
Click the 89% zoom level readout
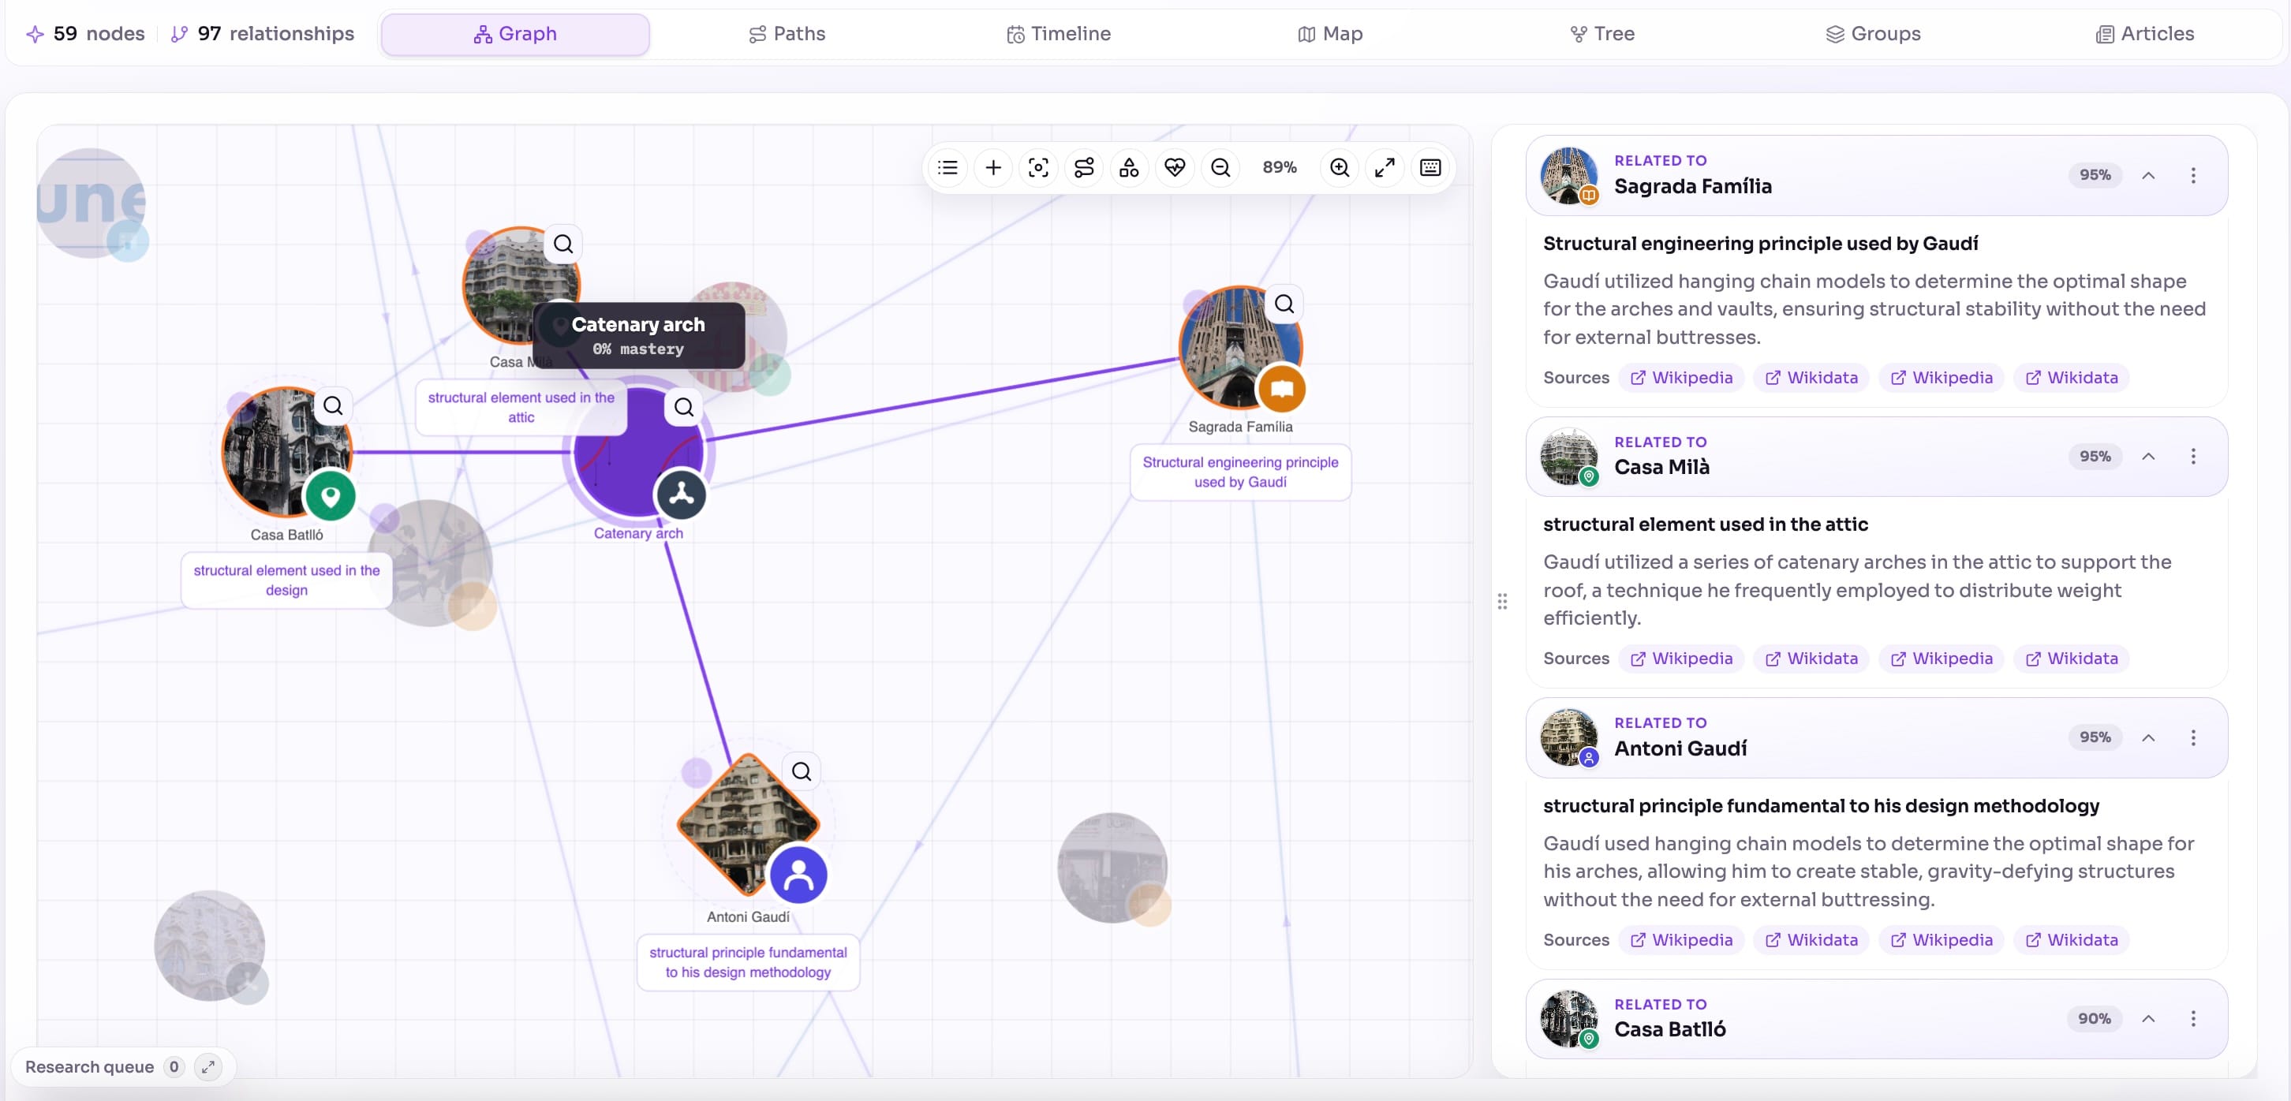point(1280,167)
